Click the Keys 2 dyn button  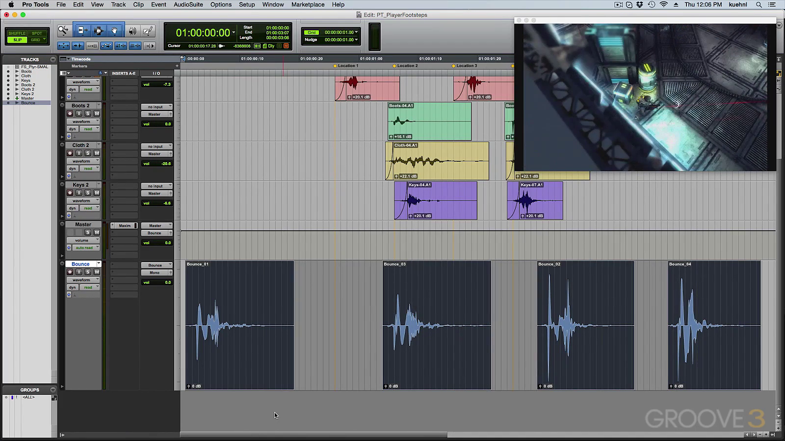click(72, 208)
